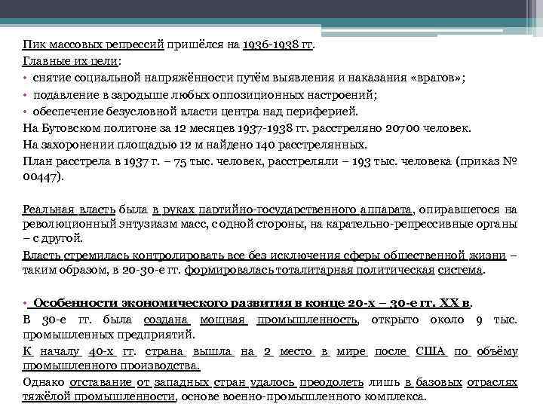Click the bullet line "подавление в зародыше любых оппозиционных настроений"
Screen dimensions: 543x407
(x=205, y=95)
